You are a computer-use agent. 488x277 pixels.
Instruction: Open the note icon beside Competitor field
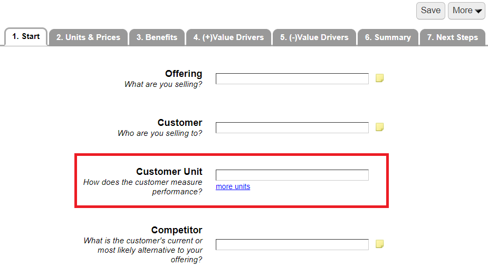379,244
